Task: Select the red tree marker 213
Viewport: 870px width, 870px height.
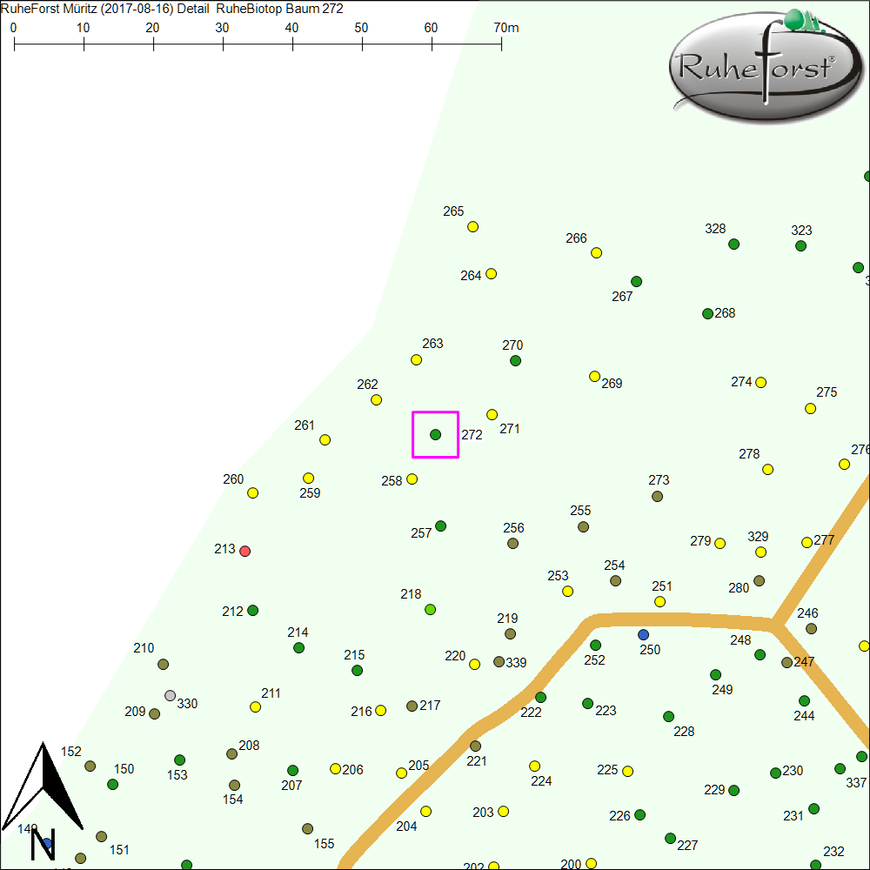Action: tap(245, 551)
